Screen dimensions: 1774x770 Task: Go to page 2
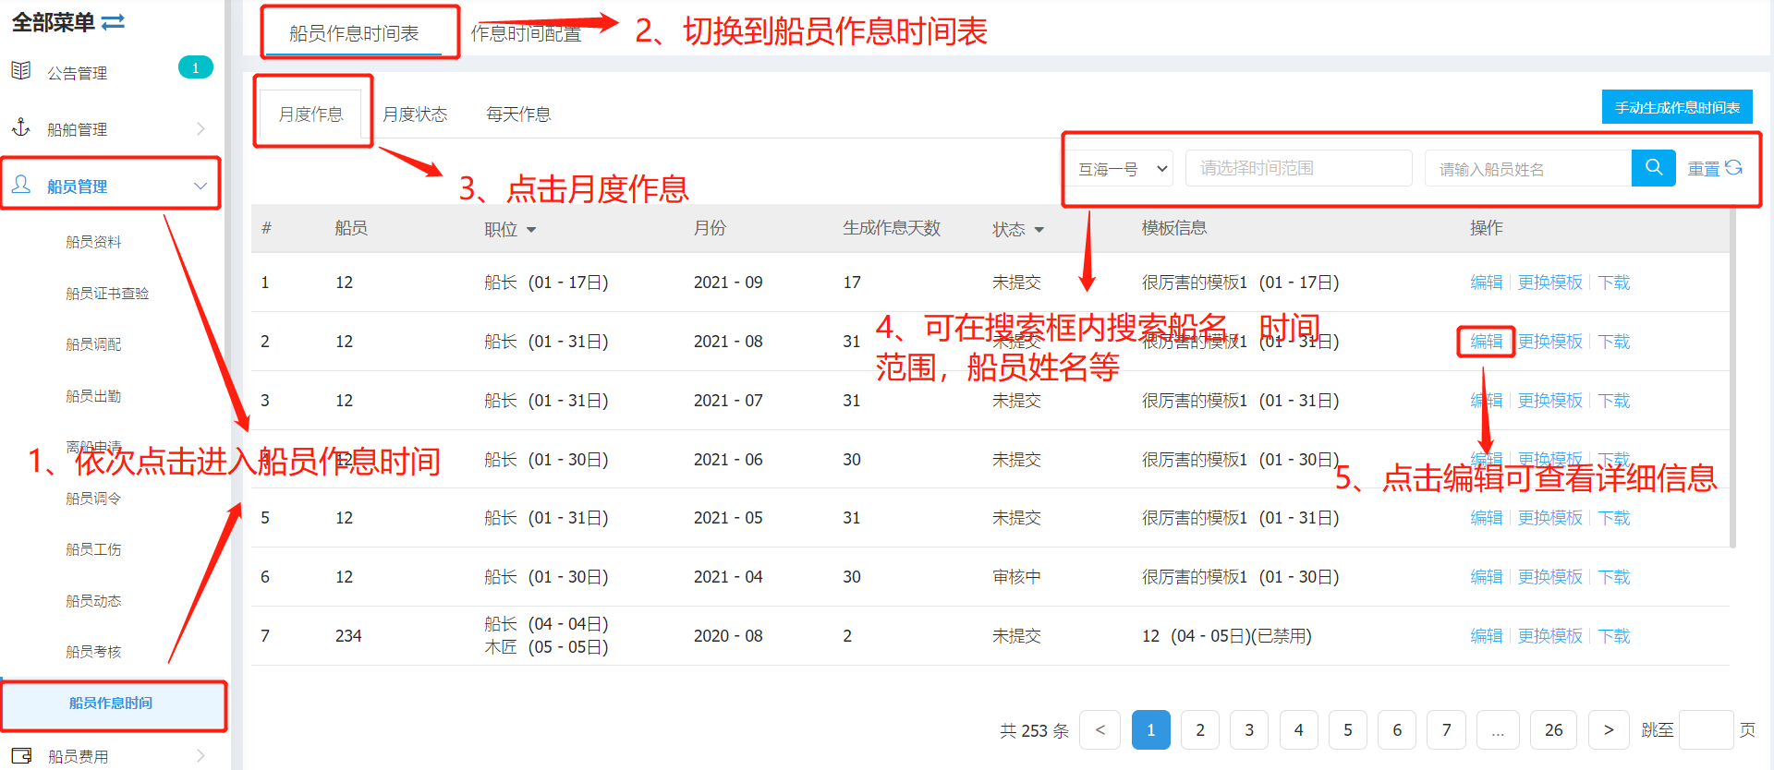coord(1200,729)
